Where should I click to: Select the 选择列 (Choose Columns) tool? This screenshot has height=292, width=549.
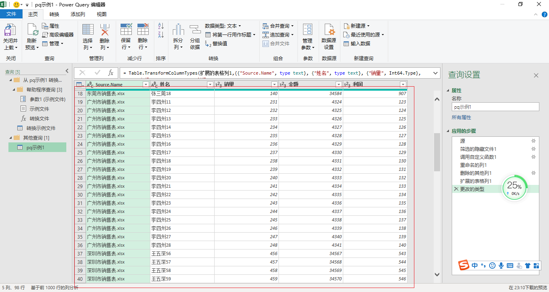(x=88, y=36)
